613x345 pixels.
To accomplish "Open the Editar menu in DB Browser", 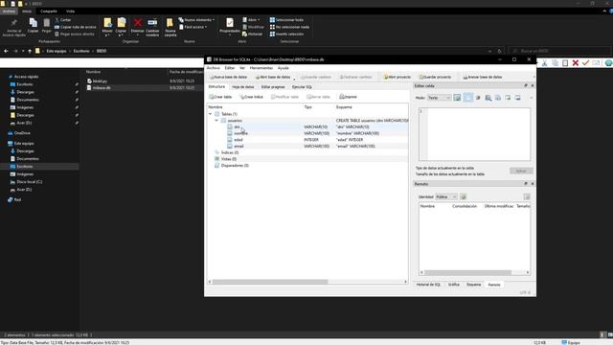I will 230,68.
